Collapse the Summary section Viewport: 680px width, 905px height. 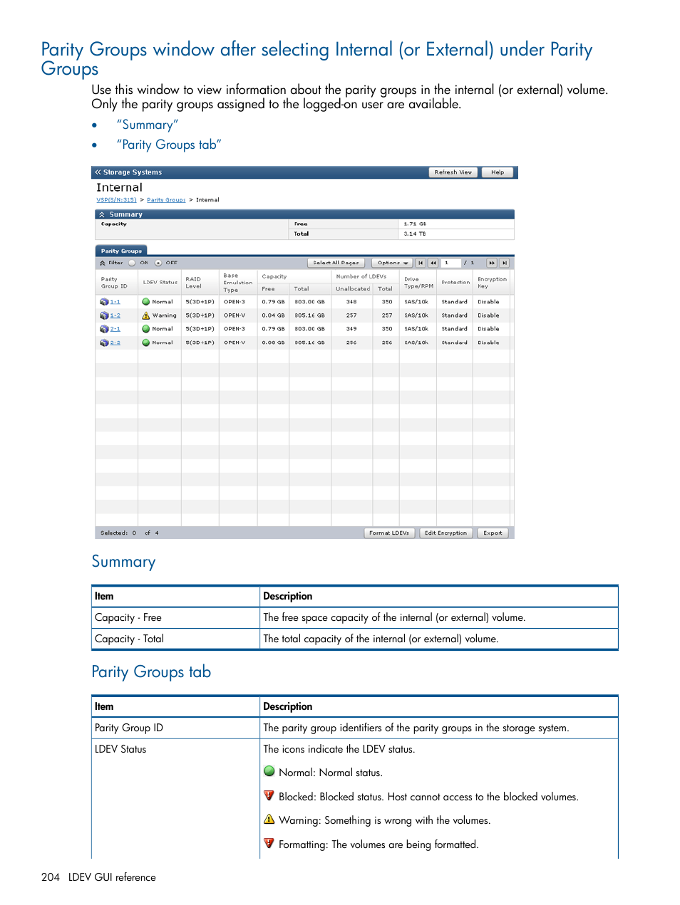[102, 214]
